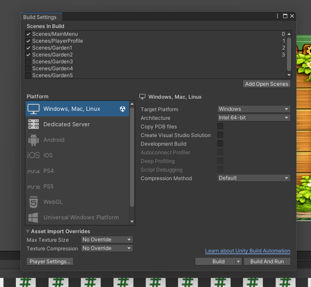Select the Scenes/MainMenu row text
Screen dimensions: 311x287
pyautogui.click(x=55, y=34)
